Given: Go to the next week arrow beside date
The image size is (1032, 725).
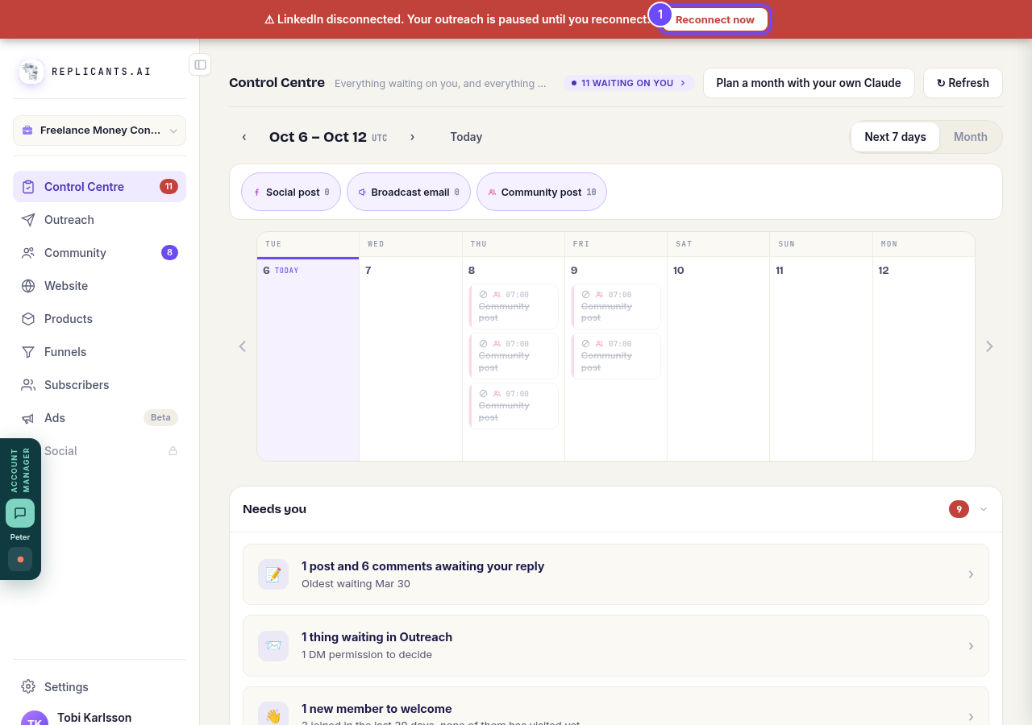Looking at the screenshot, I should pos(412,137).
